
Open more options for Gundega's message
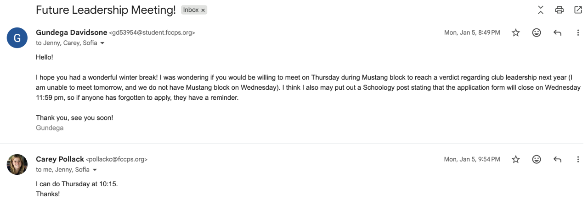coord(578,32)
